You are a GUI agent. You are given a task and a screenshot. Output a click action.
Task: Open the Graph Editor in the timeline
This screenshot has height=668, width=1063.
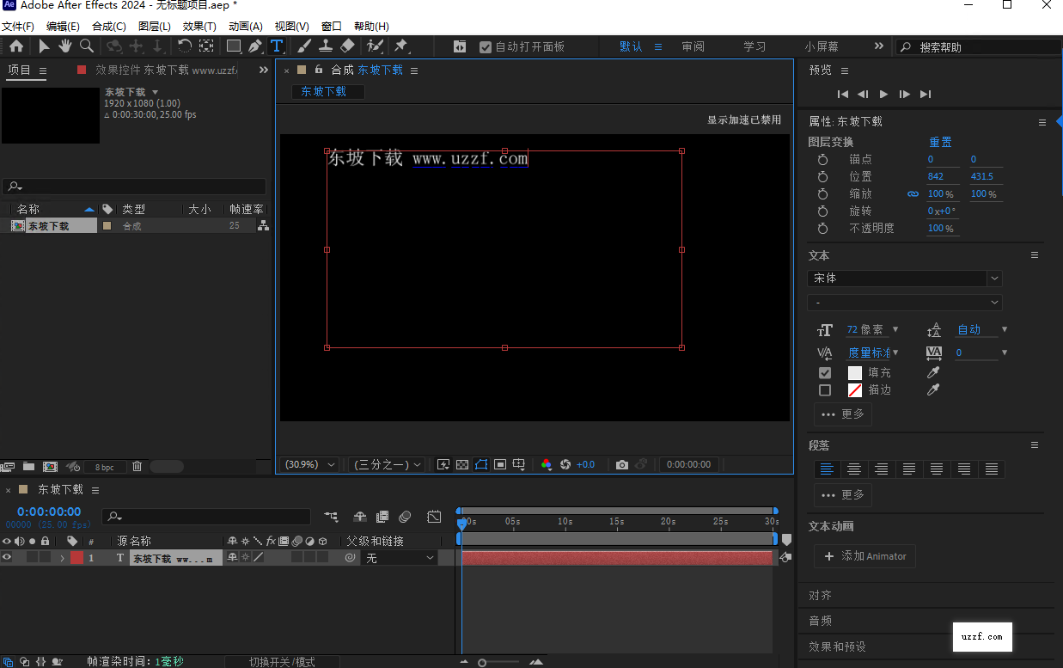(x=434, y=516)
